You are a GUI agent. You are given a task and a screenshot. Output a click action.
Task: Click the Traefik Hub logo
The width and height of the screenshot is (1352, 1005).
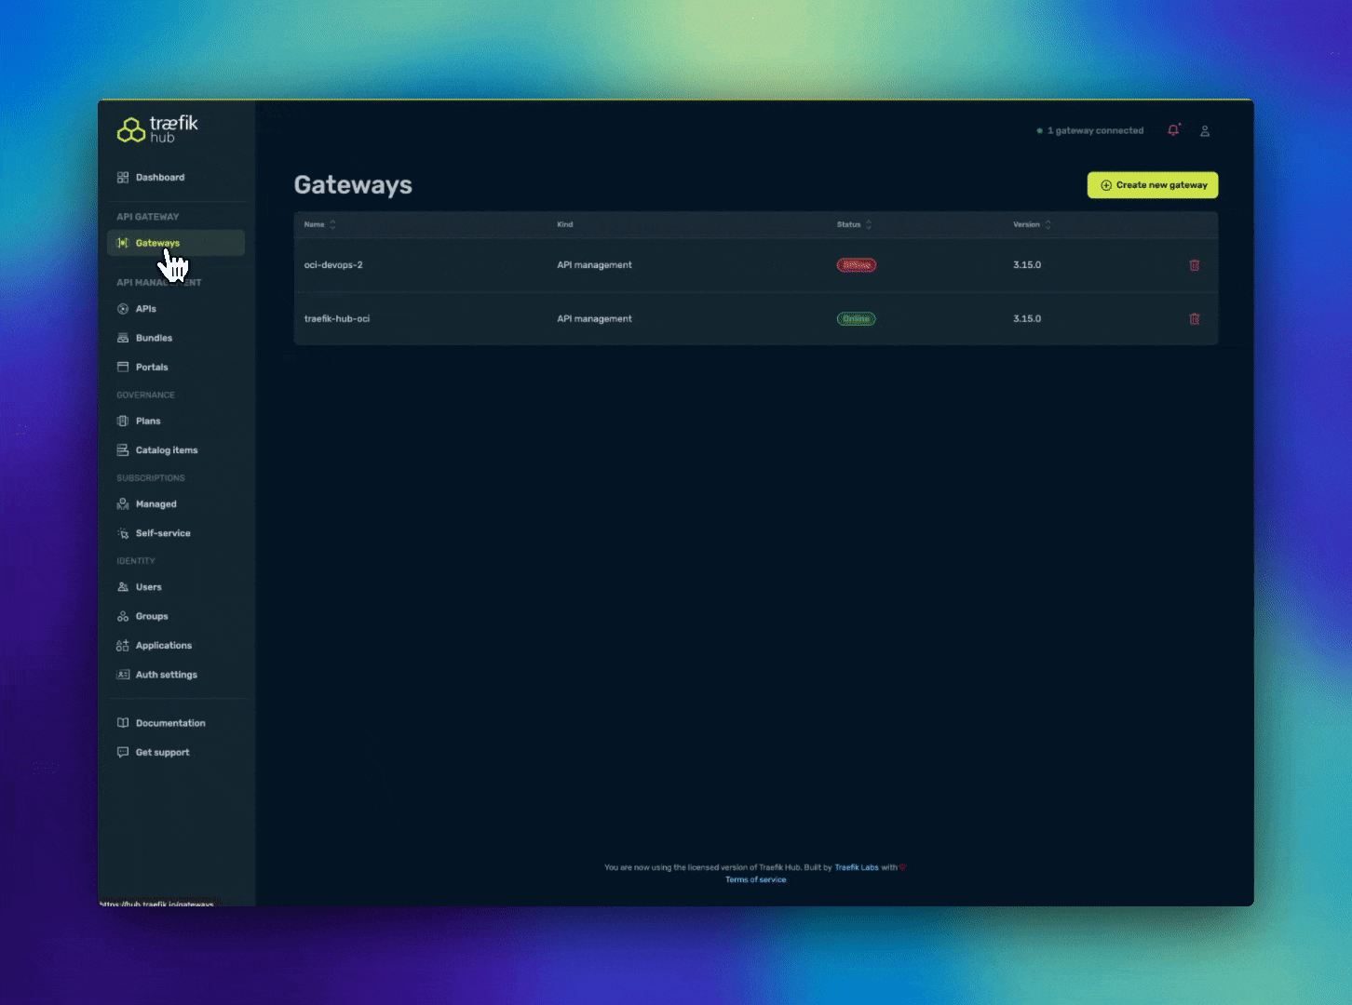pyautogui.click(x=157, y=129)
